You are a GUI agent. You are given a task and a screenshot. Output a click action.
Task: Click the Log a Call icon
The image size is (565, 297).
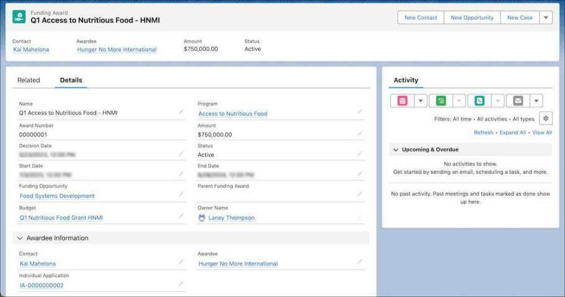pyautogui.click(x=480, y=101)
